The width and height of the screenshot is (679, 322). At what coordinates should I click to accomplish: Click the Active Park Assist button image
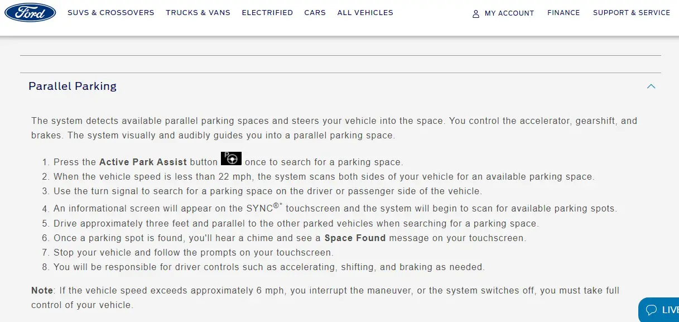pyautogui.click(x=231, y=158)
